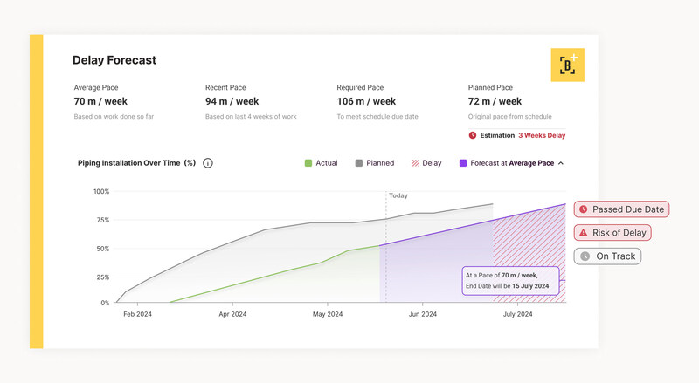The height and width of the screenshot is (383, 699).
Task: Click the clock icon in Passed Due Date badge
Action: (x=584, y=209)
